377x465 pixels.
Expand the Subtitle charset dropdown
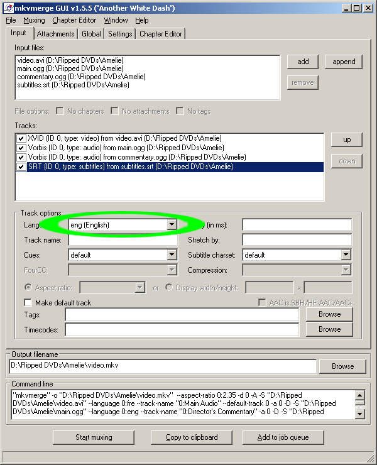pyautogui.click(x=346, y=254)
